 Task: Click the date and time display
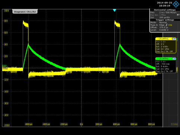tap(164, 4)
